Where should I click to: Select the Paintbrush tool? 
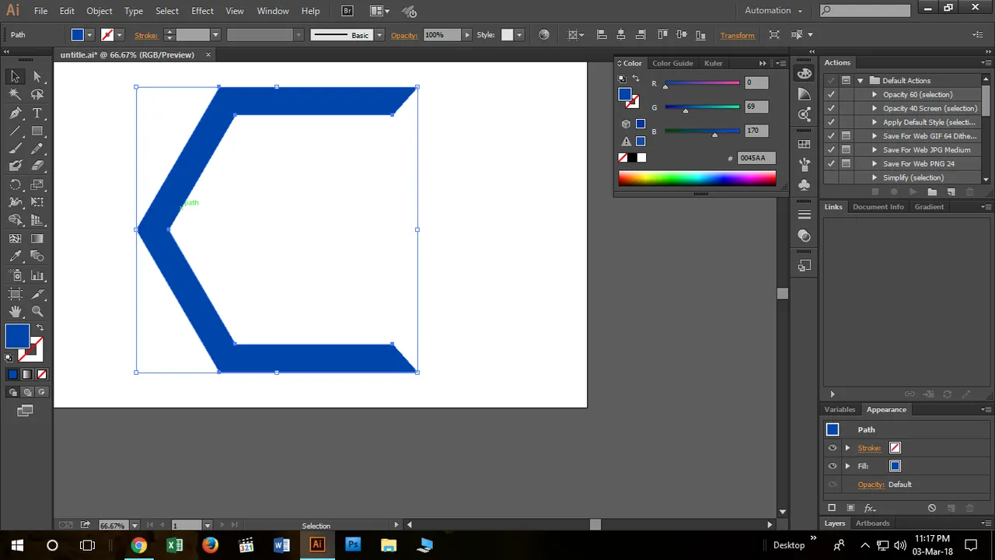(15, 149)
